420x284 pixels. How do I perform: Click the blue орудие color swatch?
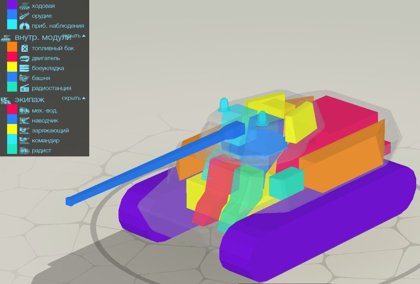[12, 15]
